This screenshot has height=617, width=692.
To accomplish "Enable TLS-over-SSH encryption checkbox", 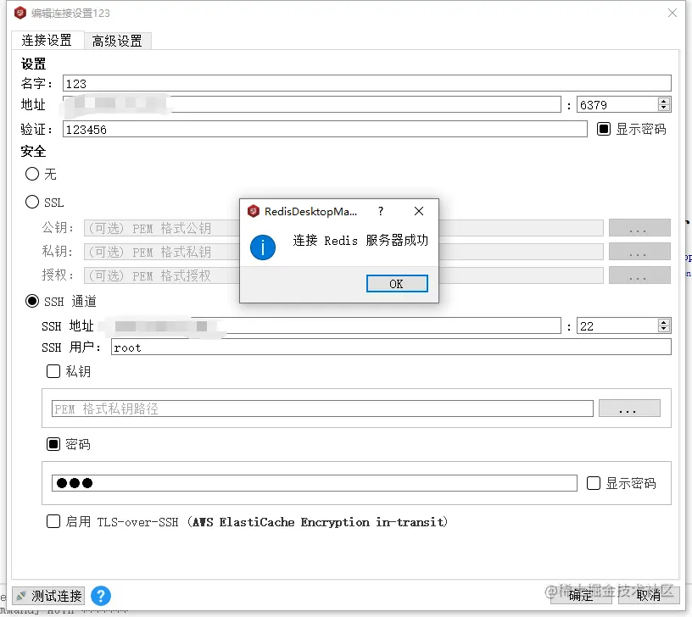I will pos(53,521).
